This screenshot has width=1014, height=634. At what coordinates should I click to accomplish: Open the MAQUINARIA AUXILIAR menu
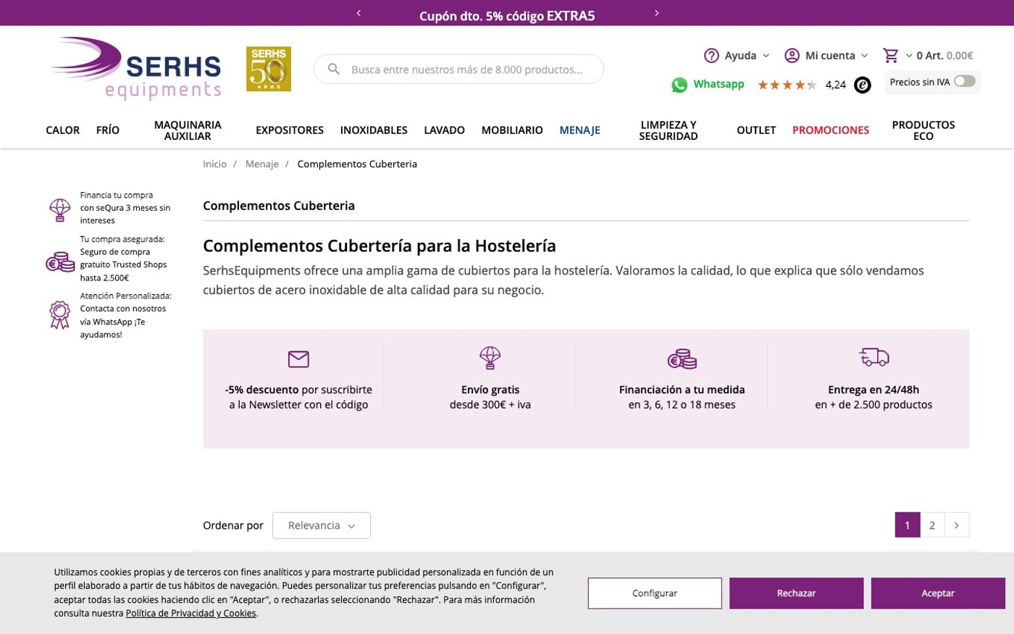pyautogui.click(x=188, y=130)
